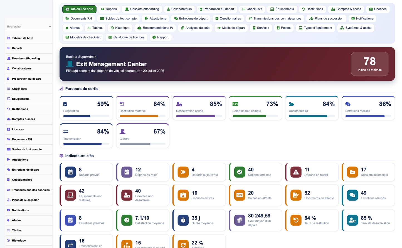This screenshot has width=402, height=248.
Task: Open the Rechercher dropdown in sidebar
Action: [x=29, y=27]
